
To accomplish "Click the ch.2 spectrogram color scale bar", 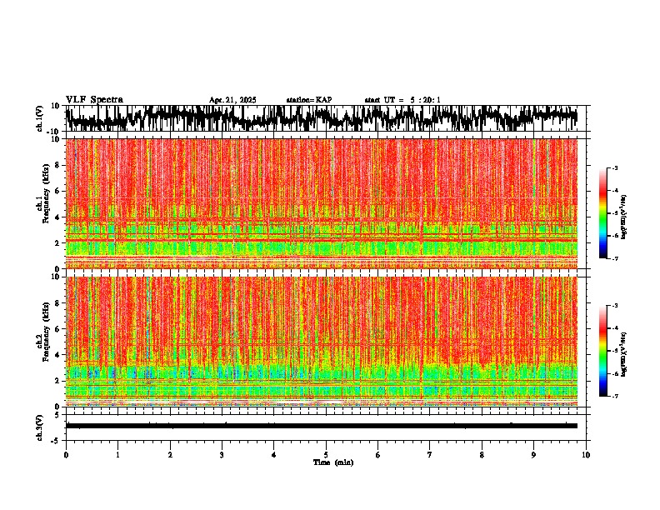I will click(602, 351).
